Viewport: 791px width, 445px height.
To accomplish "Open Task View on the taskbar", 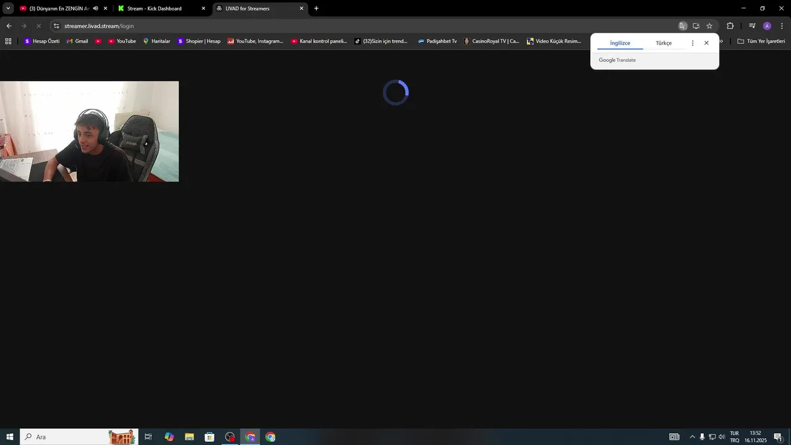I will pyautogui.click(x=148, y=437).
